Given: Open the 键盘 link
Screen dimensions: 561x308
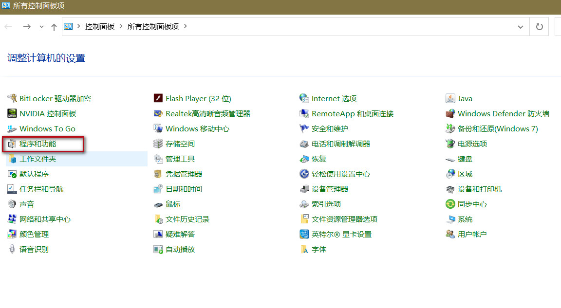Looking at the screenshot, I should pos(465,159).
